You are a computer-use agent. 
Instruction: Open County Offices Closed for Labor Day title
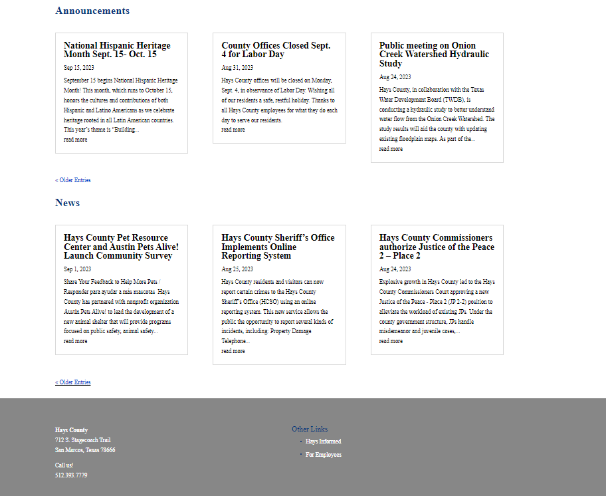click(276, 50)
